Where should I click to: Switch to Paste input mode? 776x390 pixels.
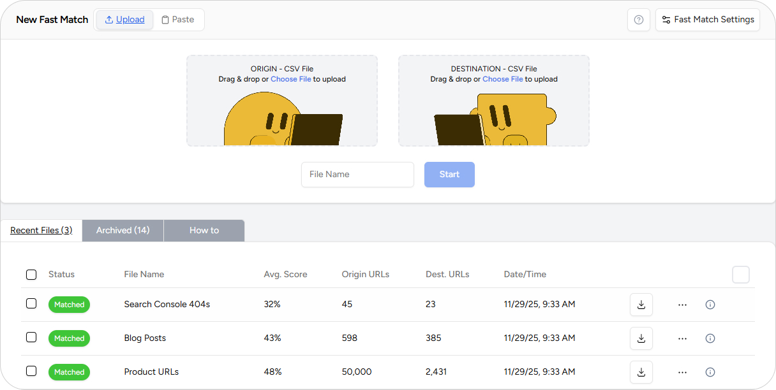click(x=177, y=20)
